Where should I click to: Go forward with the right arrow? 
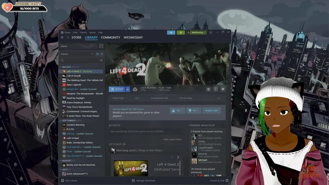tap(68, 38)
